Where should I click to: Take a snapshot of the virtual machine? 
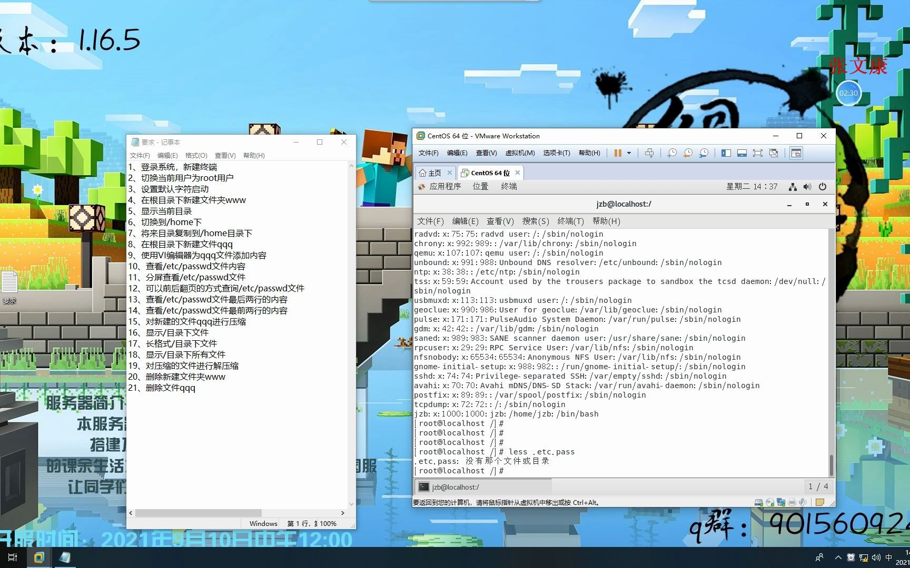click(x=672, y=153)
